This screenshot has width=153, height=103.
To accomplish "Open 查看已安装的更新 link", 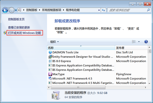I will point(19,28).
